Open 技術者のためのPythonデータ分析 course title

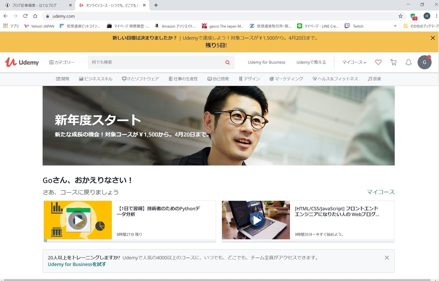tap(158, 211)
